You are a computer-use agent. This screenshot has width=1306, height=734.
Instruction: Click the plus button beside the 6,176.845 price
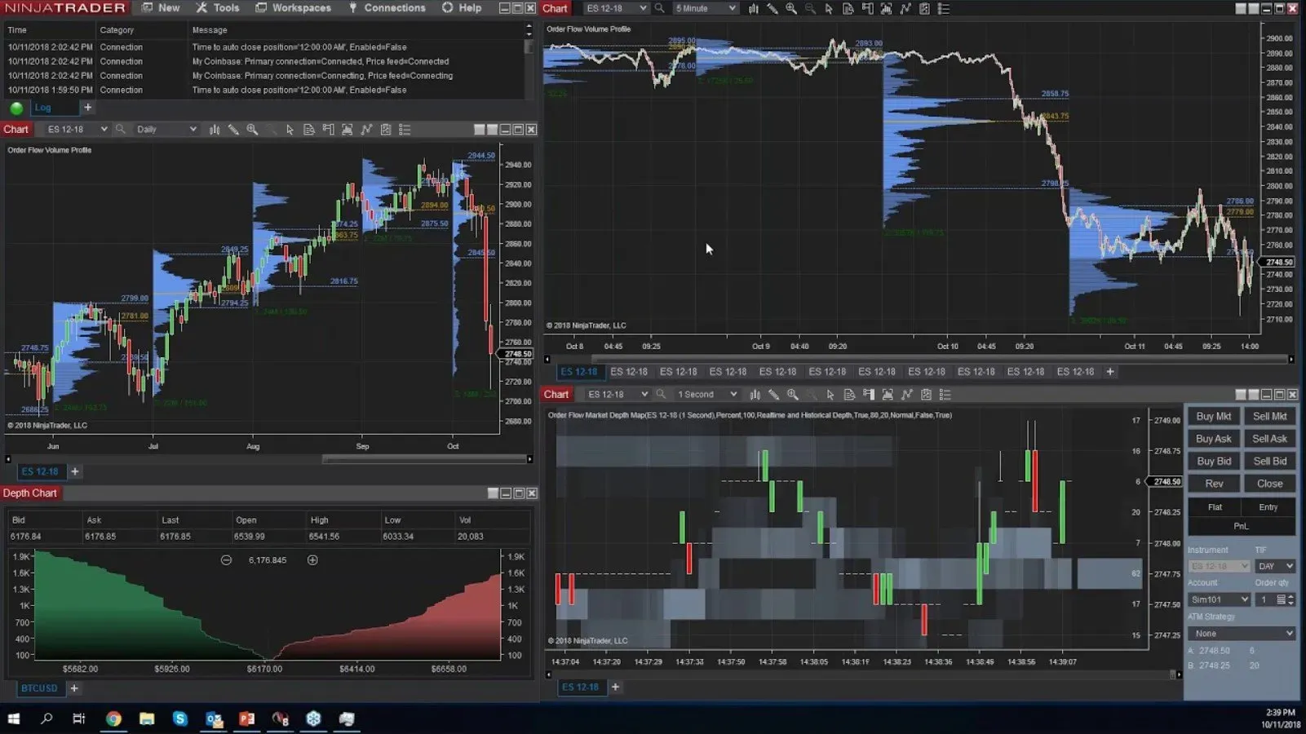[312, 560]
